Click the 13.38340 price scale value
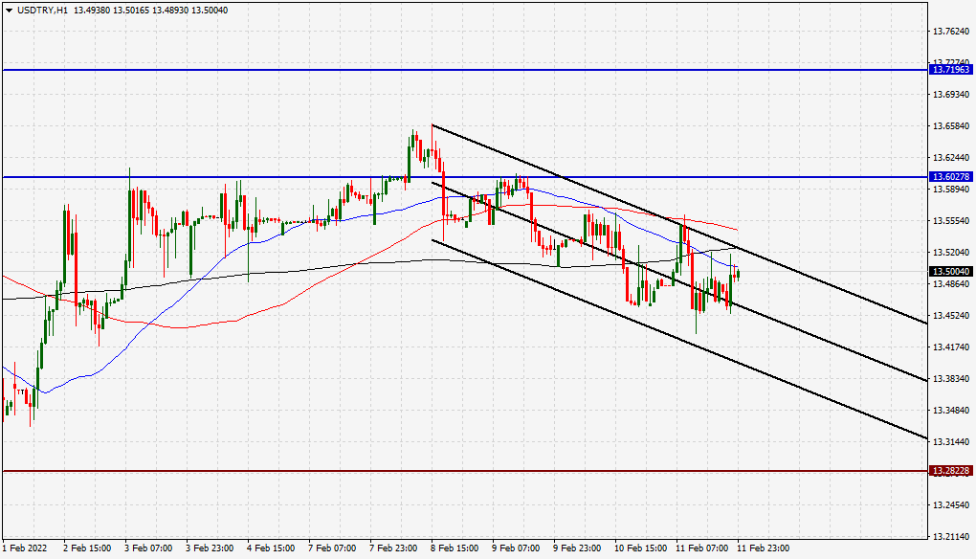The height and width of the screenshot is (559, 976). pos(951,378)
